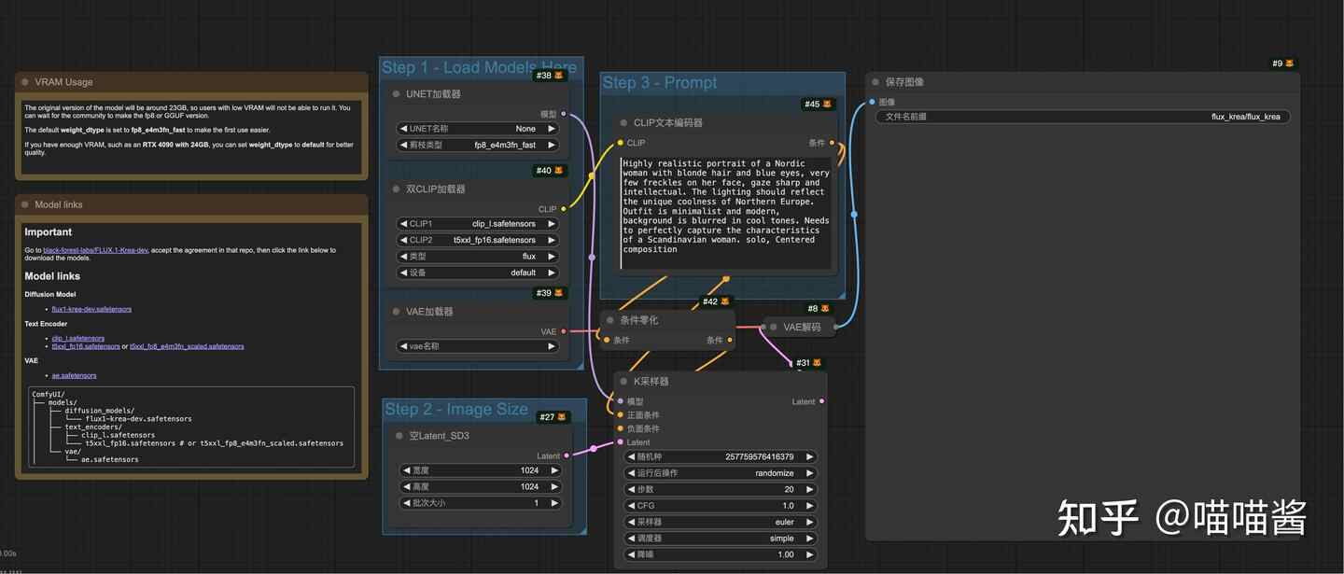This screenshot has height=574, width=1344.
Task: Collapse the Model links note via its title dot
Action: (x=25, y=204)
